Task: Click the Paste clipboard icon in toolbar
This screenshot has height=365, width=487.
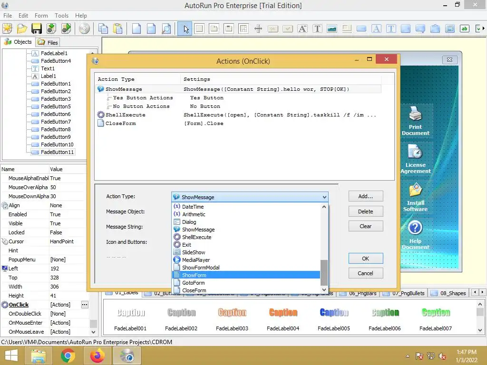Action: pos(118,29)
